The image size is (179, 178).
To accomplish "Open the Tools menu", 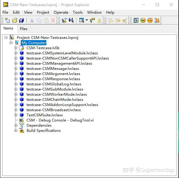I will (78, 12).
